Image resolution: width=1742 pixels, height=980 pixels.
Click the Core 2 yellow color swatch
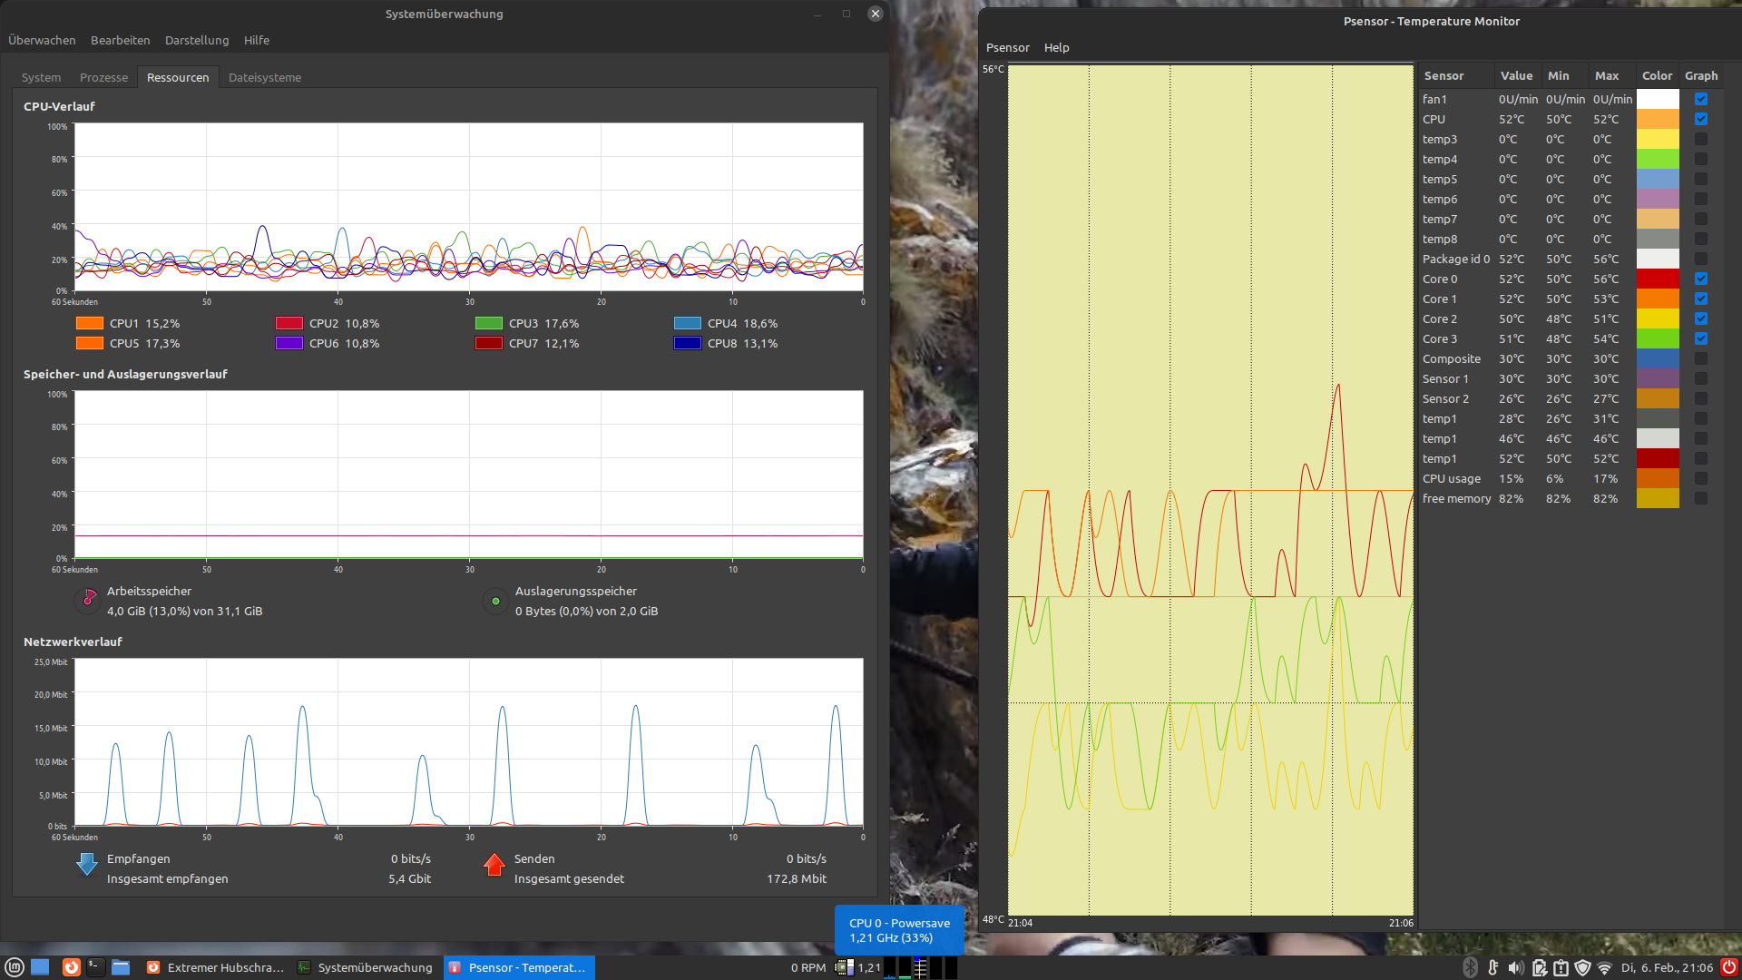(x=1657, y=318)
